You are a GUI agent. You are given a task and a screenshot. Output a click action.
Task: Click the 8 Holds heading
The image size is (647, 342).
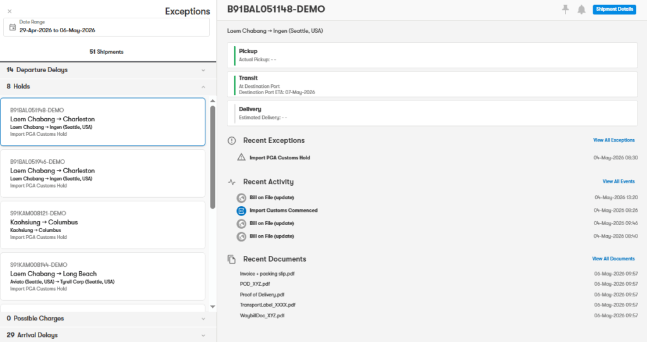coord(18,87)
